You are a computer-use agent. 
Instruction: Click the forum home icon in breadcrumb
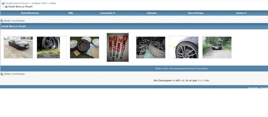pyautogui.click(x=3, y=3)
